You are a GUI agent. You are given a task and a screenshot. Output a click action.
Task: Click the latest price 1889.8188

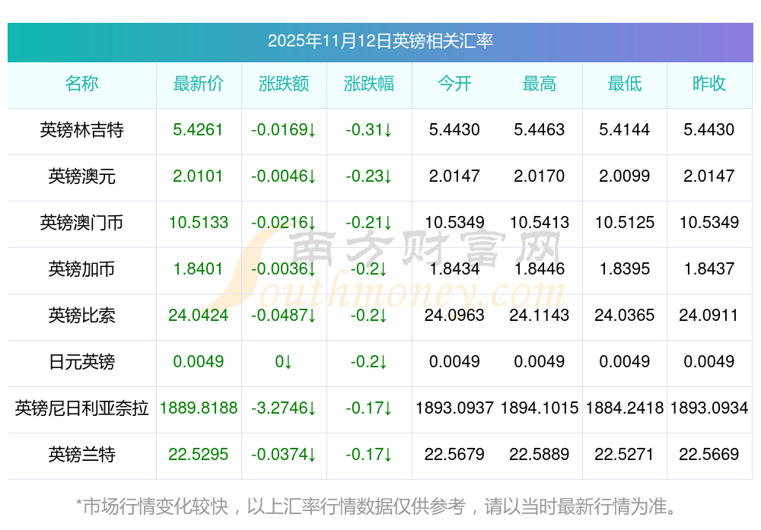199,408
